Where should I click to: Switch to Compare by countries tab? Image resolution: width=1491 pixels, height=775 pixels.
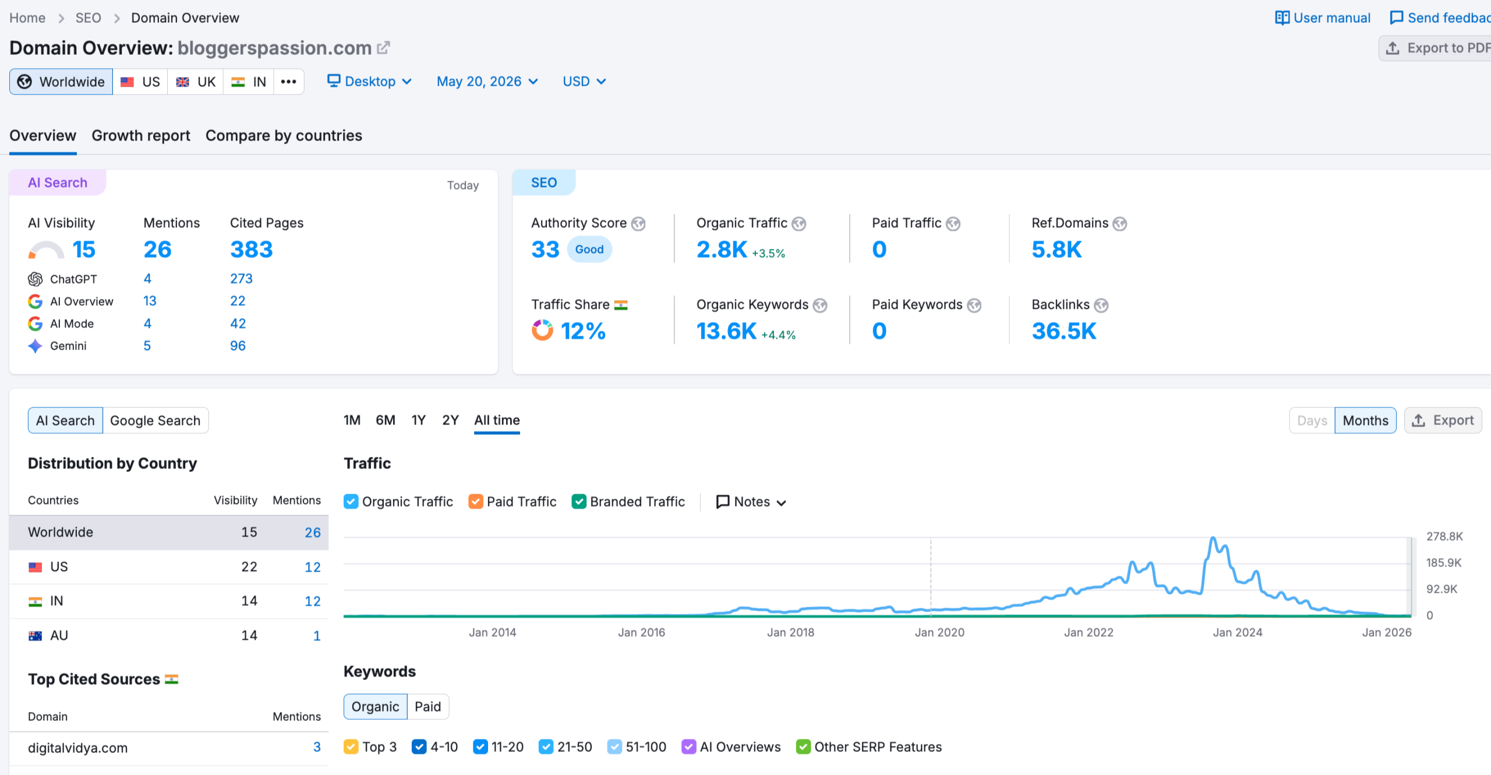tap(284, 136)
